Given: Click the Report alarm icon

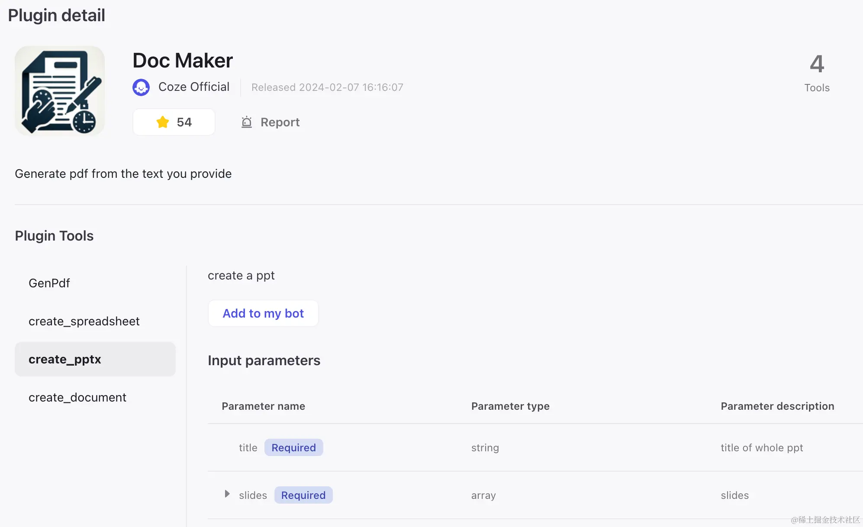Looking at the screenshot, I should pyautogui.click(x=247, y=122).
